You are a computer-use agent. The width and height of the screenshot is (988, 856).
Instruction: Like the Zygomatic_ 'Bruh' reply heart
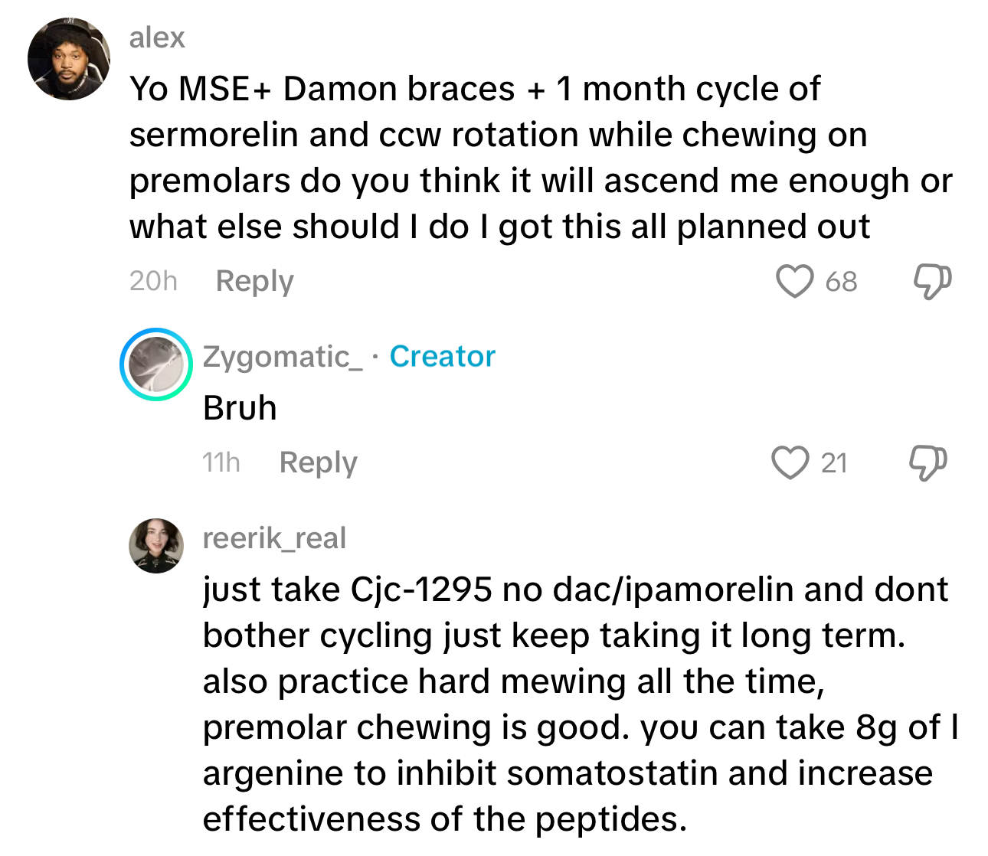pos(790,462)
